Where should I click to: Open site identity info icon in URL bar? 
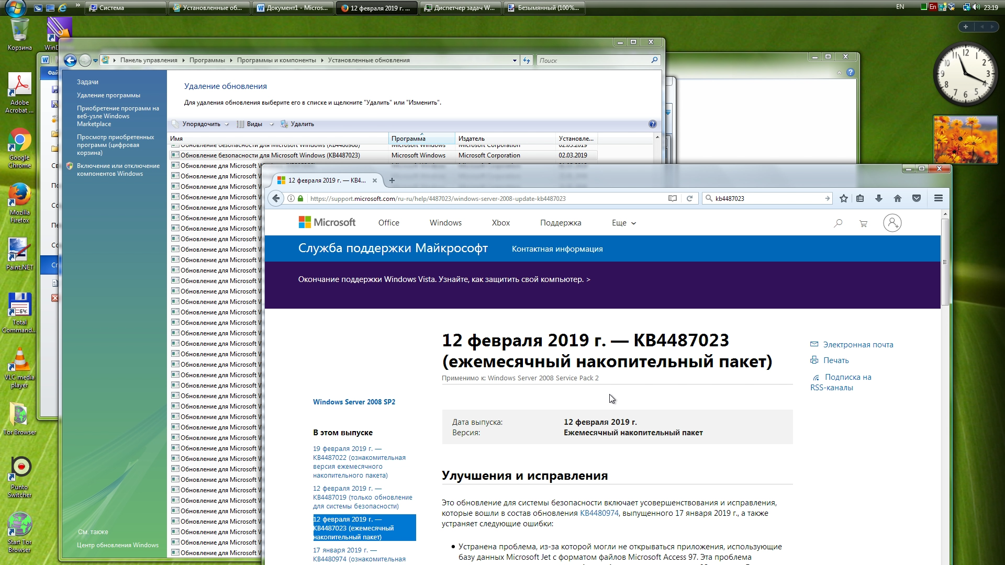click(x=291, y=198)
